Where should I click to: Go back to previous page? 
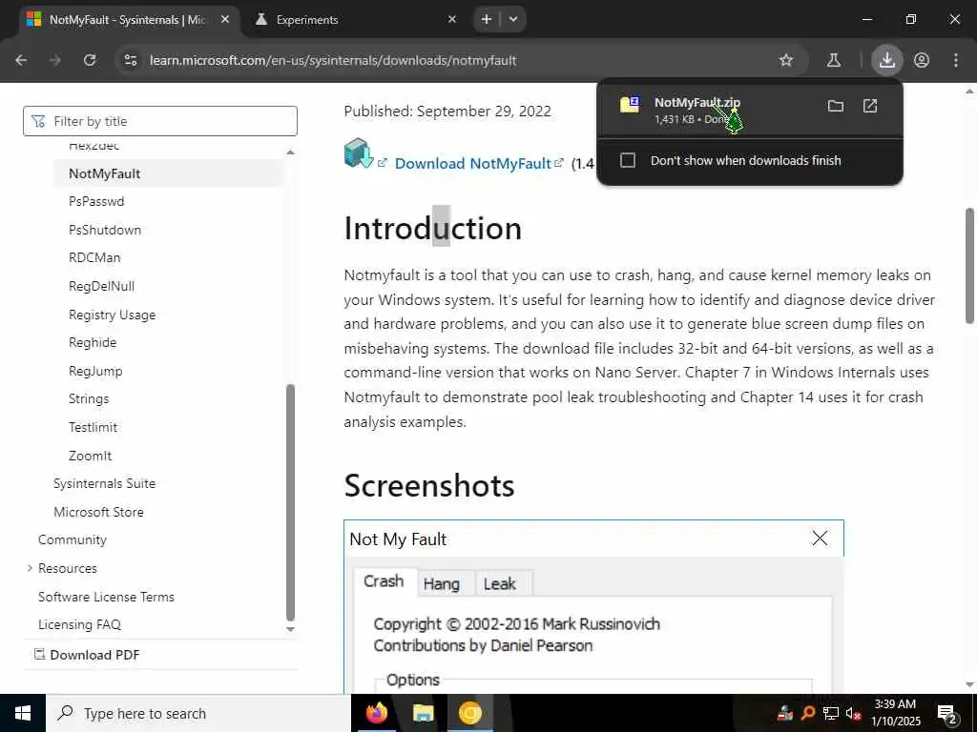21,60
